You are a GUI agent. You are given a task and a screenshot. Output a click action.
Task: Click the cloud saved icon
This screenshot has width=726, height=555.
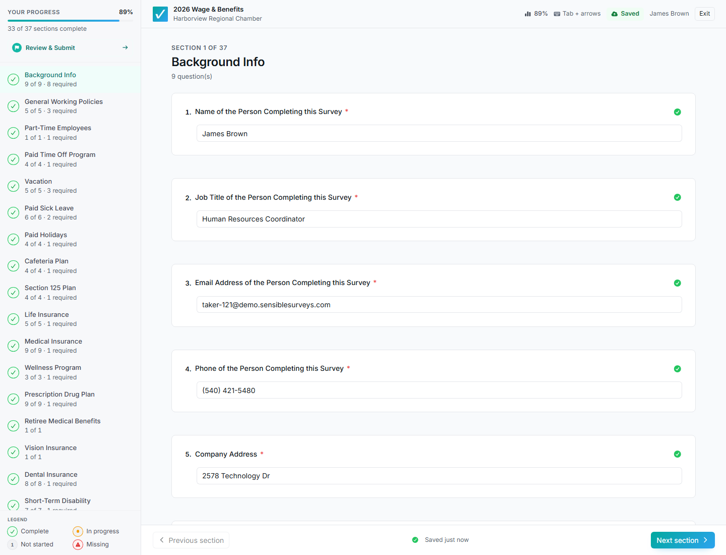click(x=615, y=14)
